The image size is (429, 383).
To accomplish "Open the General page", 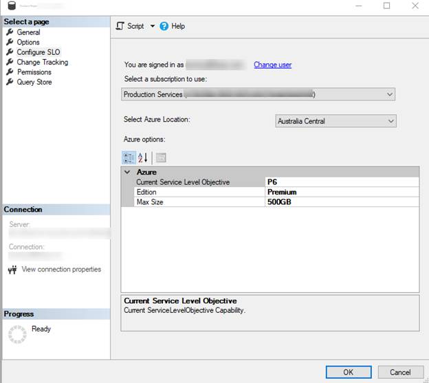I will click(x=28, y=32).
